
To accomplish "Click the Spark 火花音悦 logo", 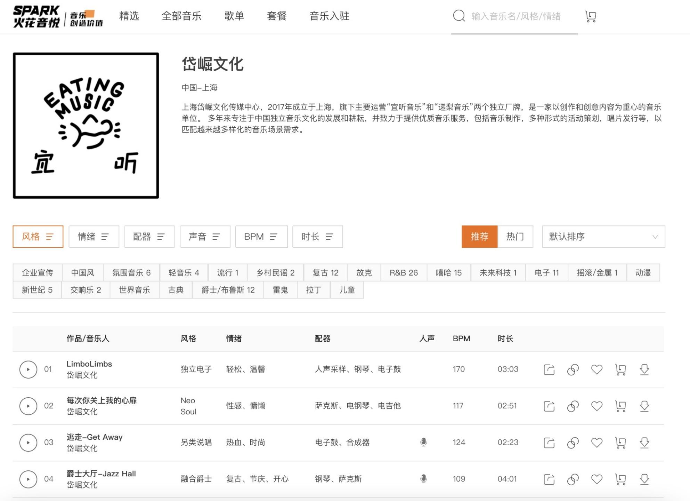I will [58, 16].
